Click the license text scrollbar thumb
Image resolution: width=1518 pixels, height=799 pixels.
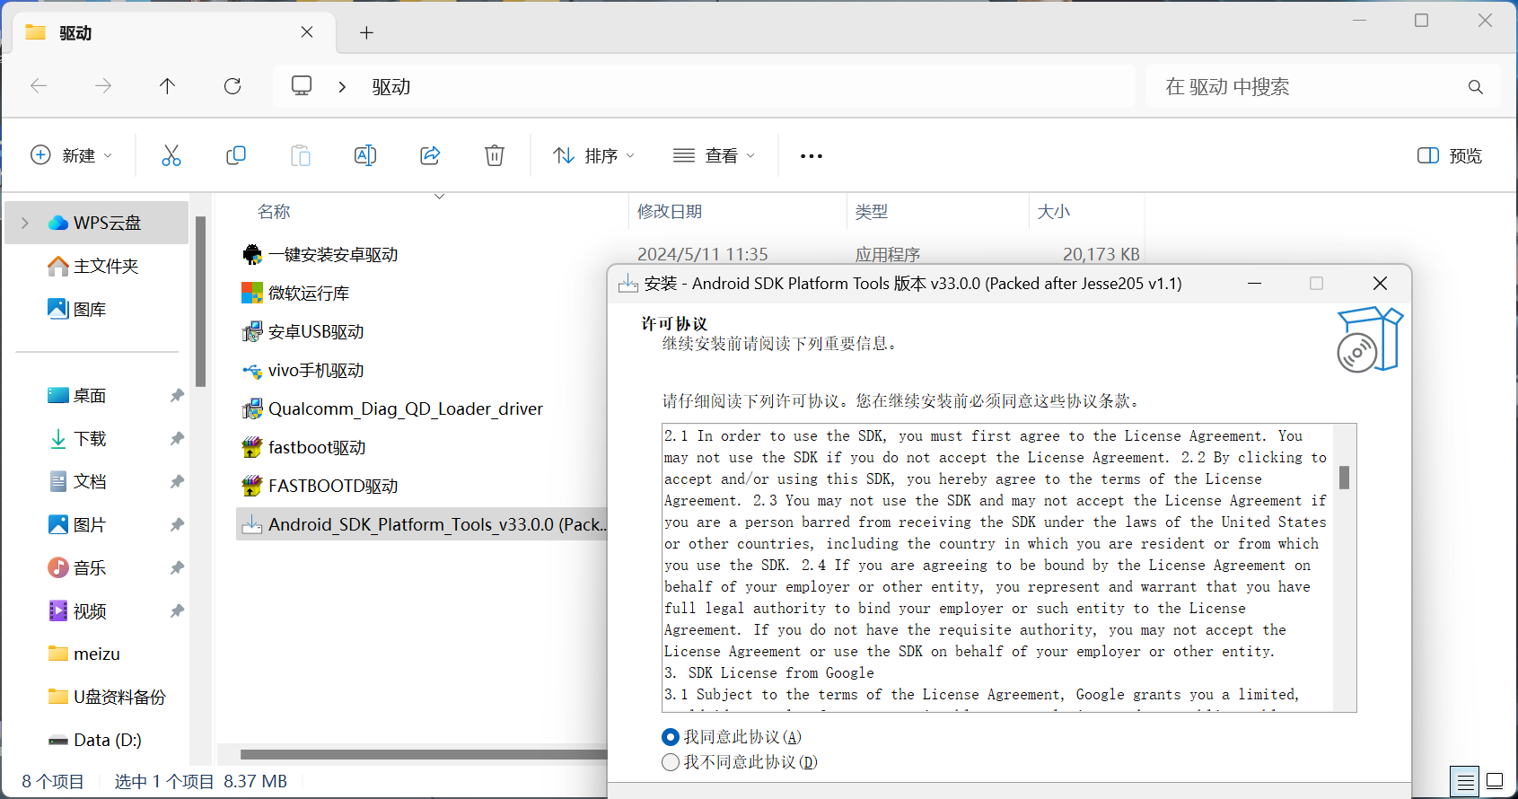(1344, 478)
